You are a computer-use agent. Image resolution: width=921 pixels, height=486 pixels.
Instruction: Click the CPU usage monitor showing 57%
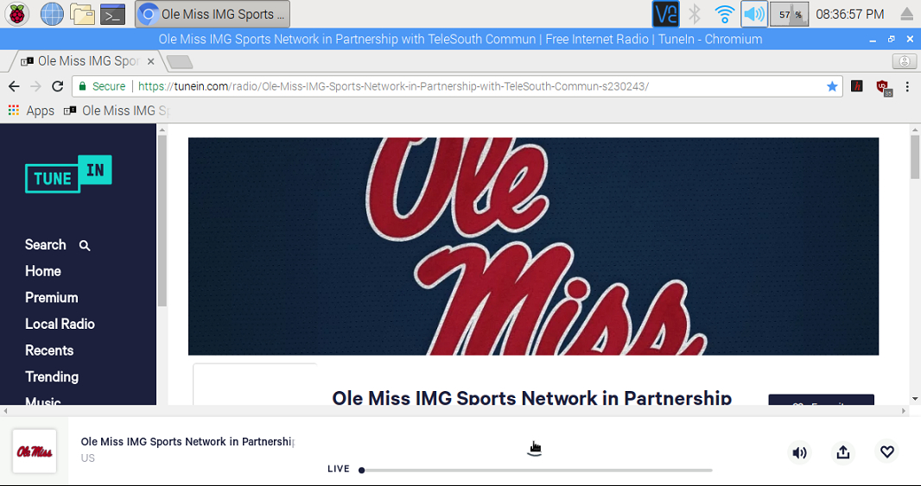tap(790, 14)
